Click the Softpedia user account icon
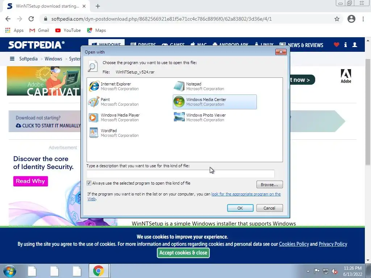 click(x=355, y=45)
